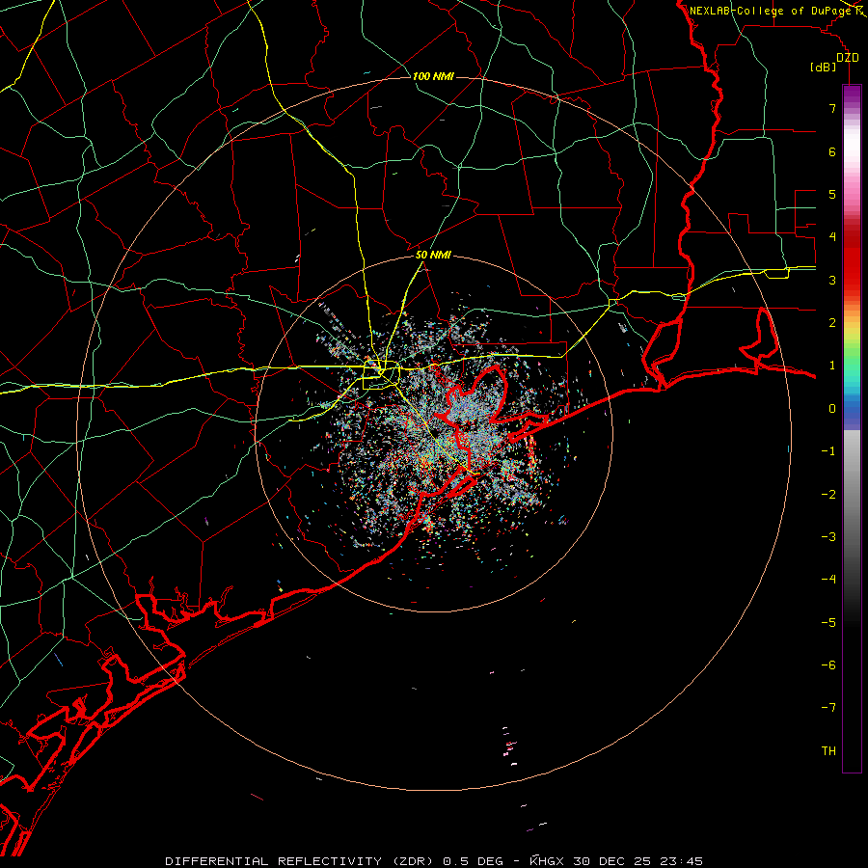Viewport: 868px width, 868px height.
Task: Click the DZD color scale title
Action: 848,58
